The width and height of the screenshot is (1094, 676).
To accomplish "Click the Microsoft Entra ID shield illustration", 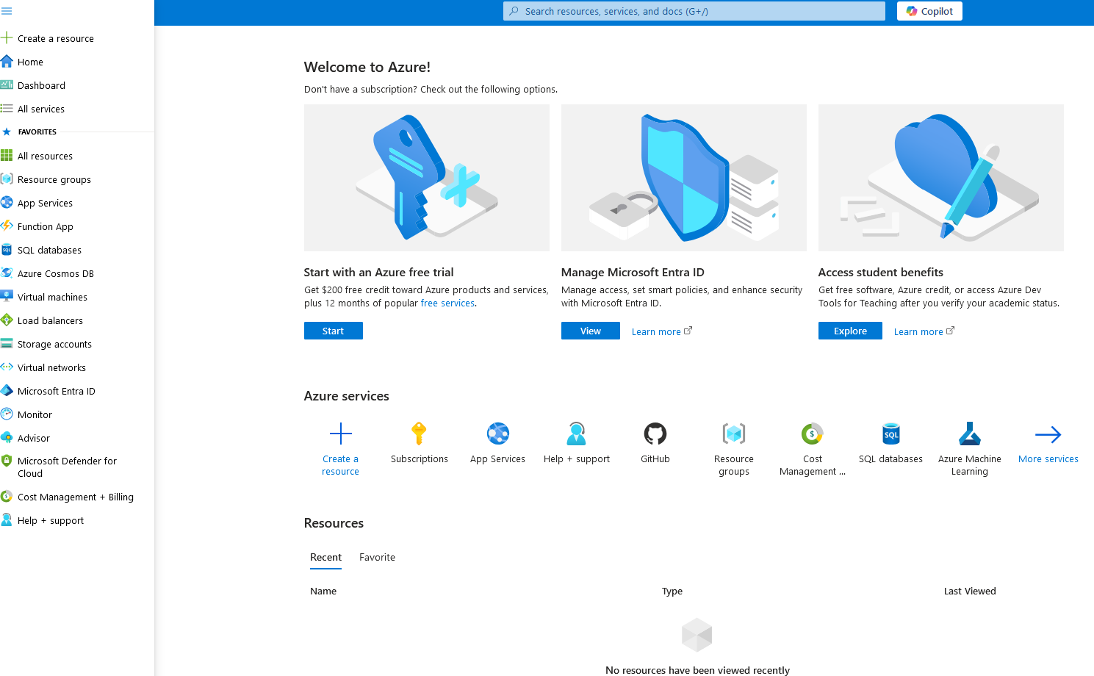I will pos(684,178).
